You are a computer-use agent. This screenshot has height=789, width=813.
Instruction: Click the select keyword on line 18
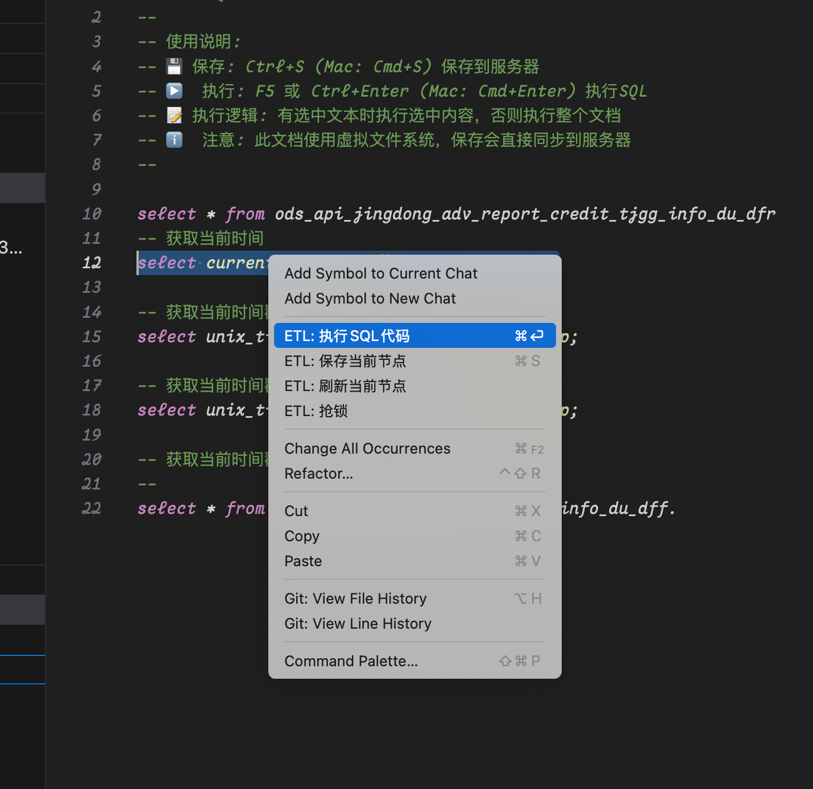pyautogui.click(x=167, y=410)
